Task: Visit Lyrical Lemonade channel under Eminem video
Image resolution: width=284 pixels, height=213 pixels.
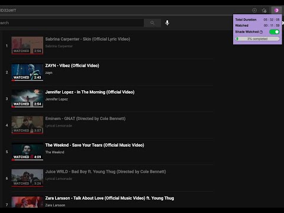Action: (x=59, y=125)
